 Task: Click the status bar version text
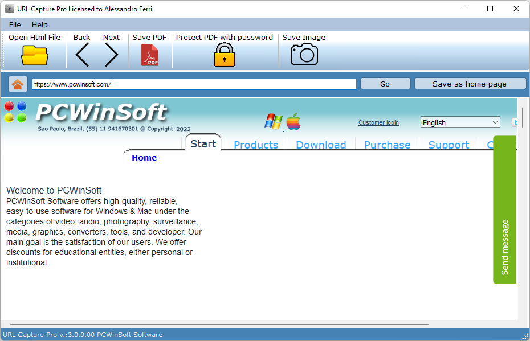tap(83, 335)
